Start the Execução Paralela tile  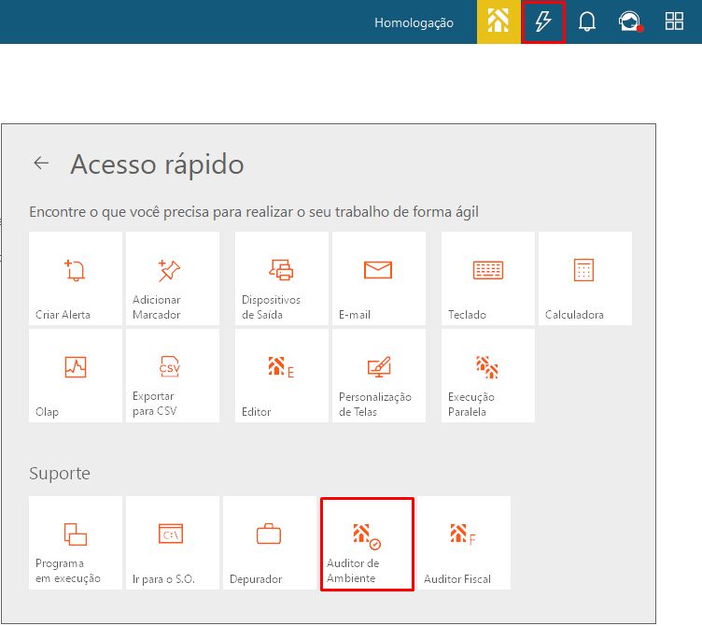tap(488, 376)
